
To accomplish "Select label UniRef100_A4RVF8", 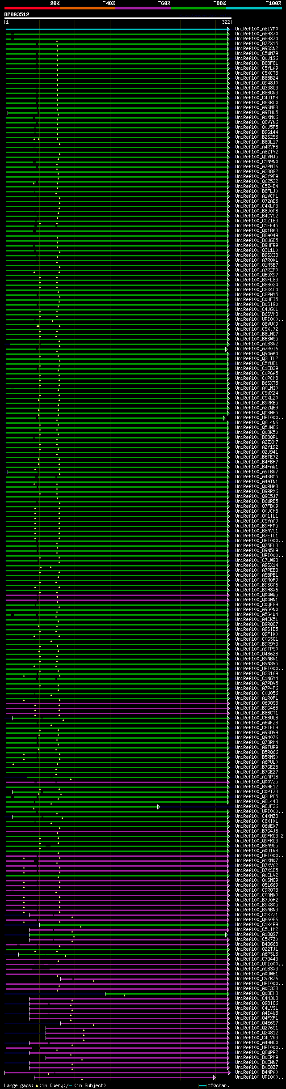I will point(257,147).
